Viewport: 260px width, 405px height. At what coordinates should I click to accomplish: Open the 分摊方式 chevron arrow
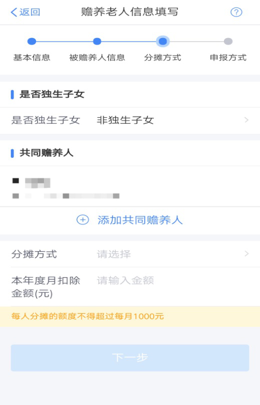pos(246,254)
